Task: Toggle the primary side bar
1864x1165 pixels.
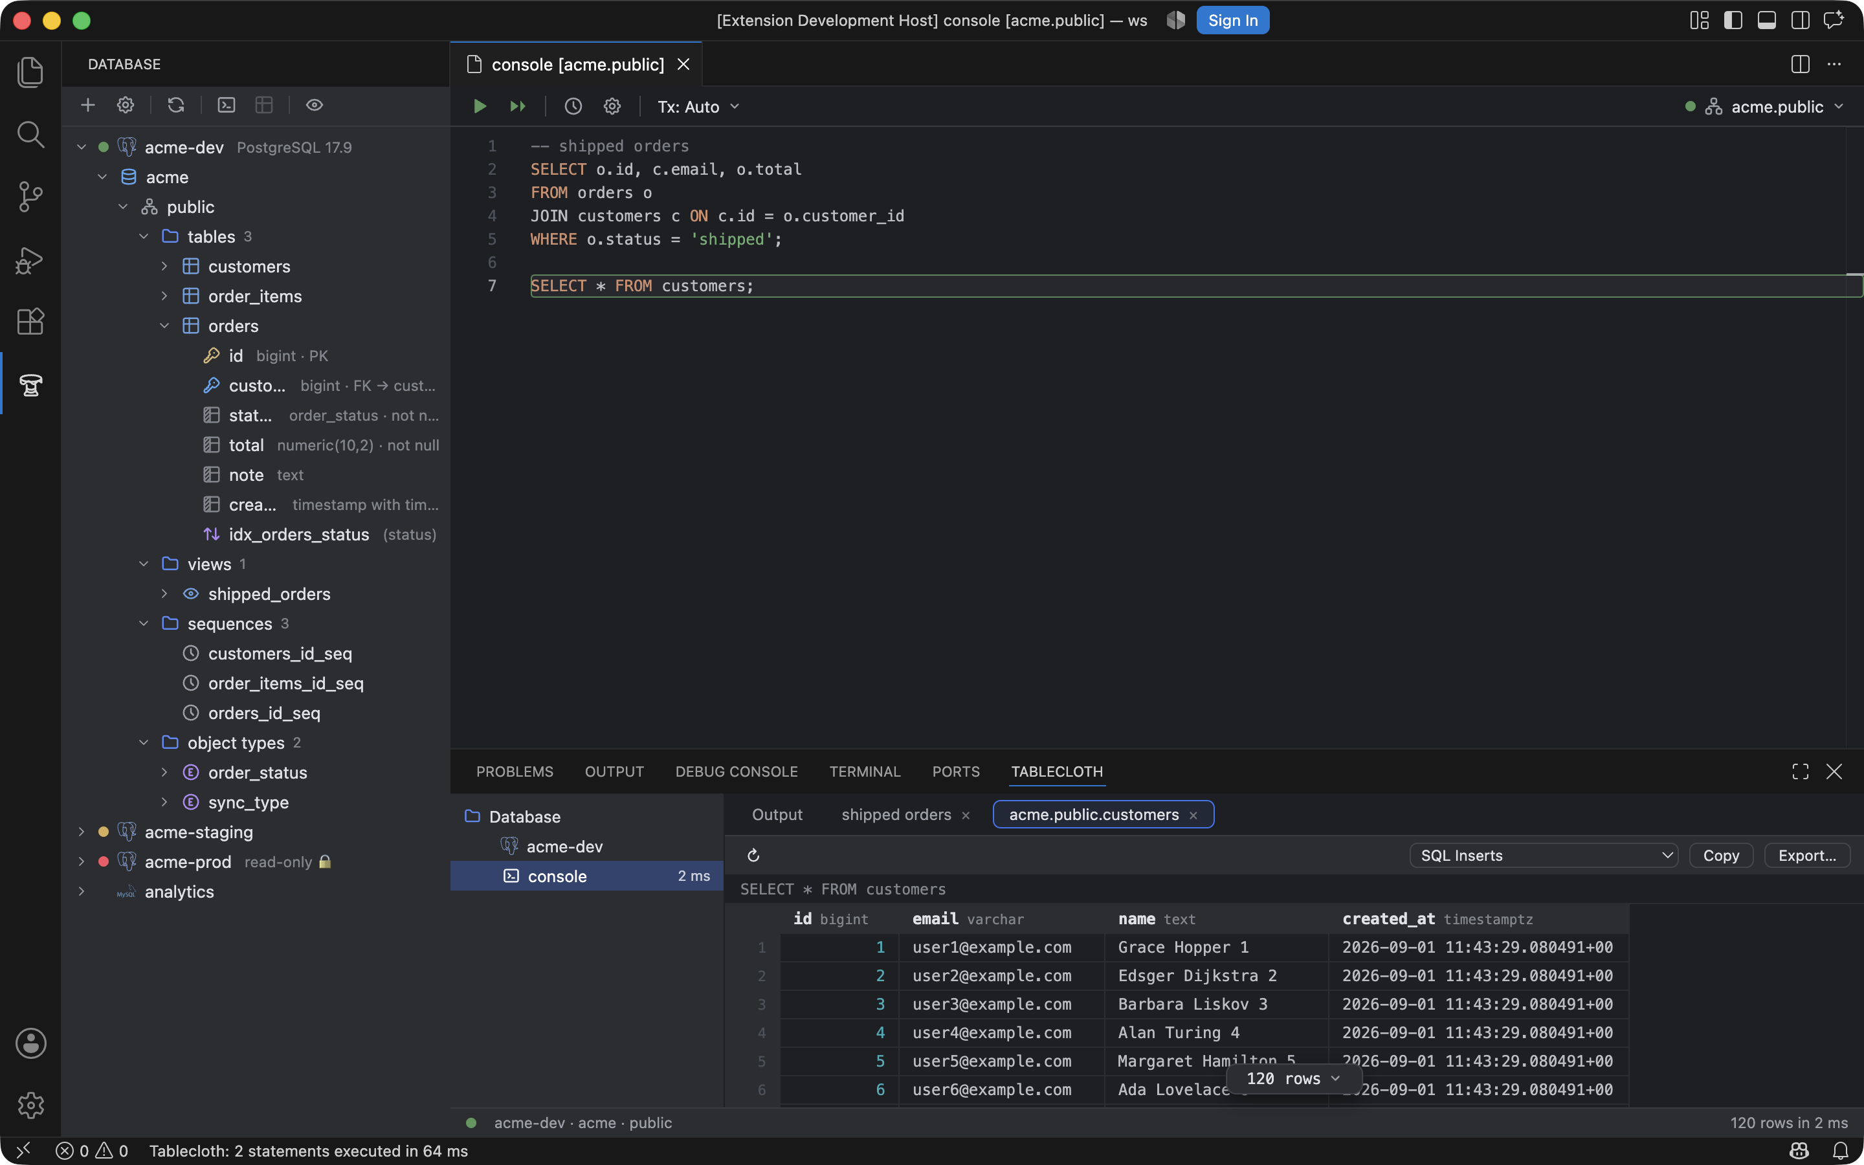Action: point(1733,20)
